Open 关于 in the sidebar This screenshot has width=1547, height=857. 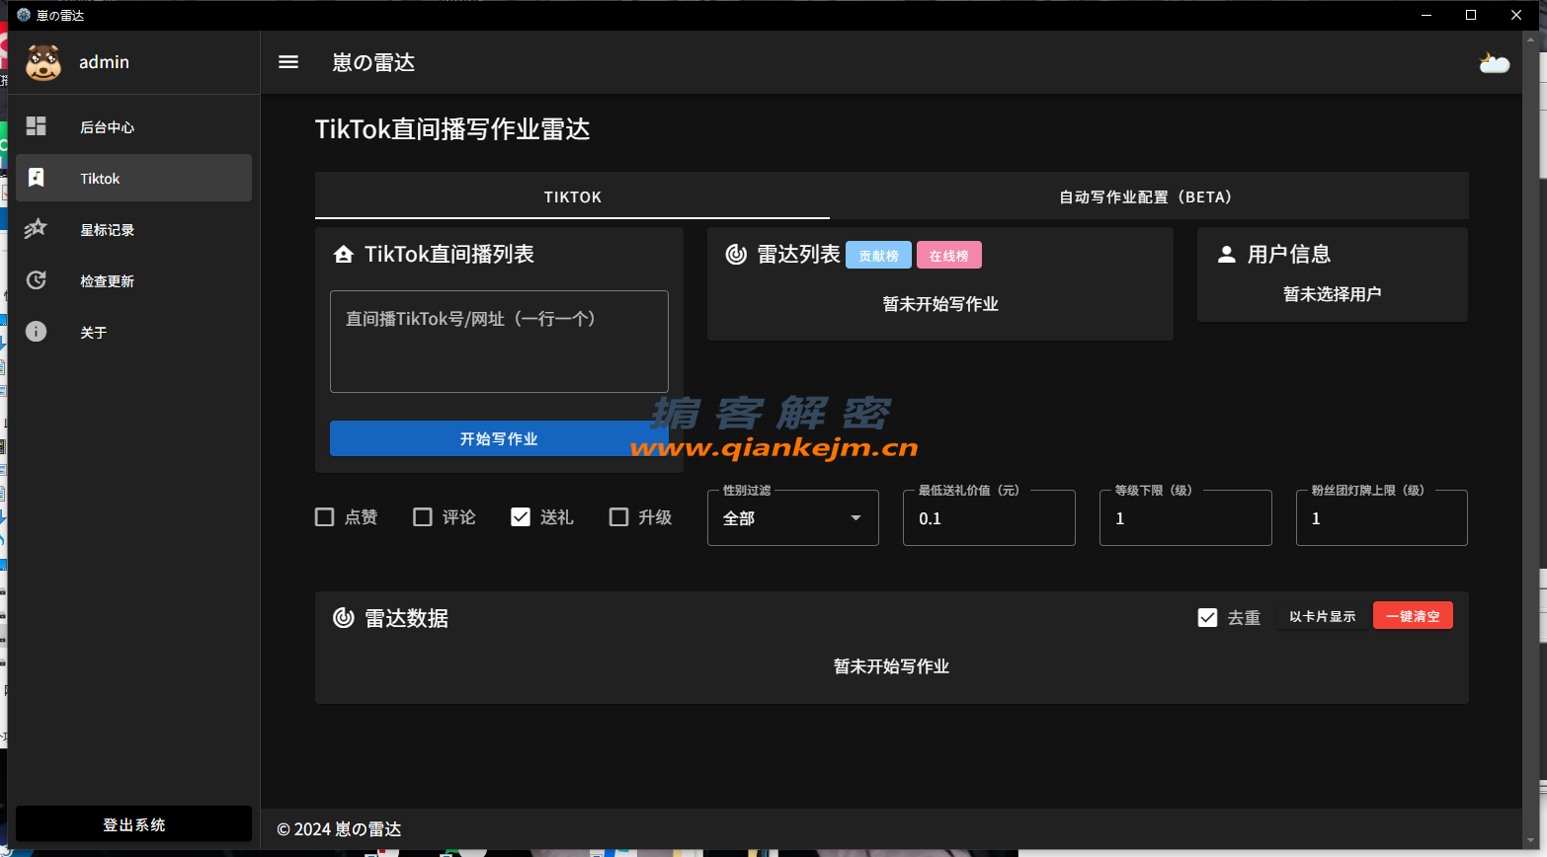click(134, 332)
